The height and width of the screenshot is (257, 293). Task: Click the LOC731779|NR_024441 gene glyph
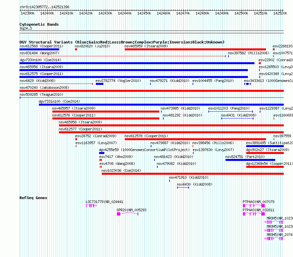point(92,206)
